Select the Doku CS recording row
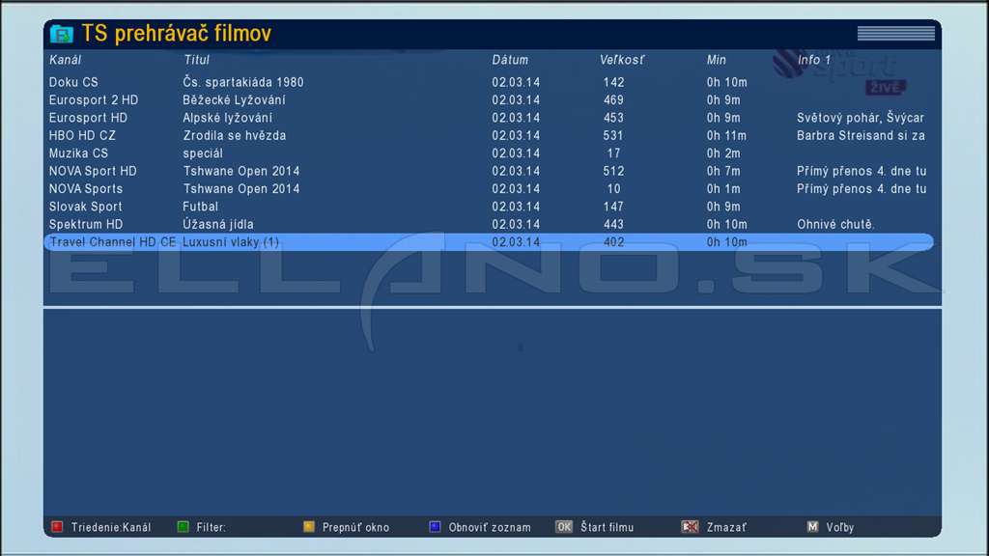 489,82
